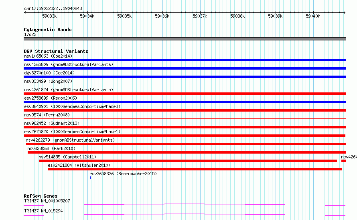The height and width of the screenshot is (220, 357).
Task: Click the nsv833499 (Wong2007) label
Action: [x=48, y=81]
